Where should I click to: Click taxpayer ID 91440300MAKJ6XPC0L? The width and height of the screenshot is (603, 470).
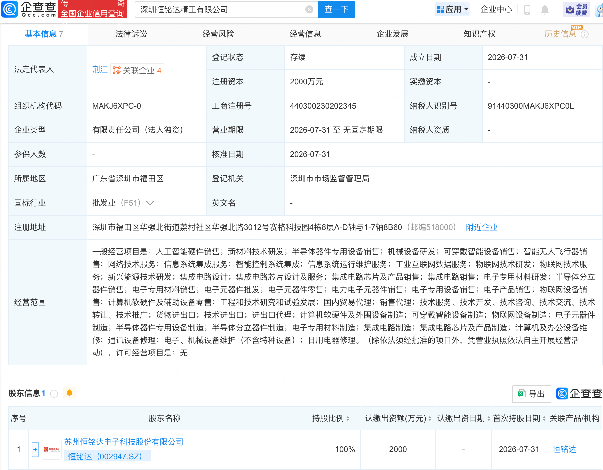(x=530, y=106)
